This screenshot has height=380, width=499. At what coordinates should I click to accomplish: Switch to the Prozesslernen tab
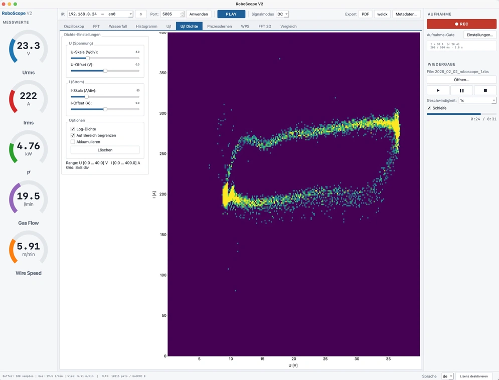coord(219,27)
